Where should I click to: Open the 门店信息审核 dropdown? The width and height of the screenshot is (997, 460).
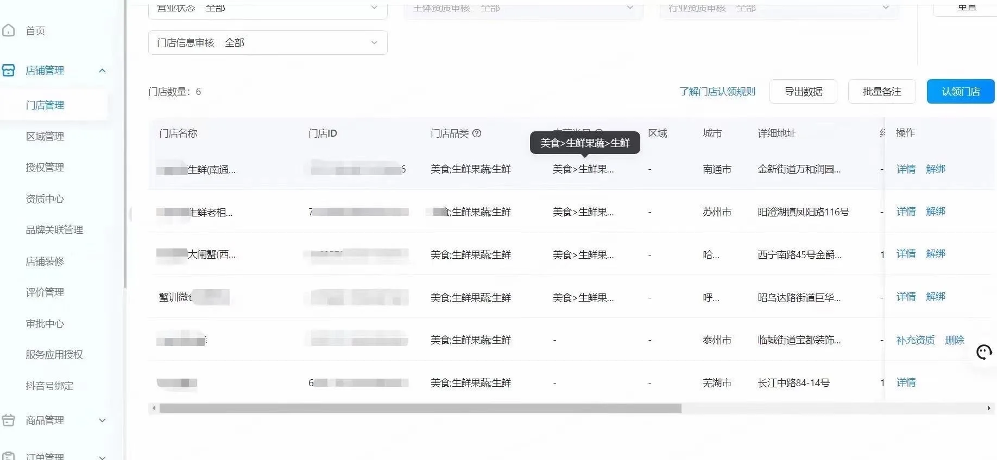268,43
